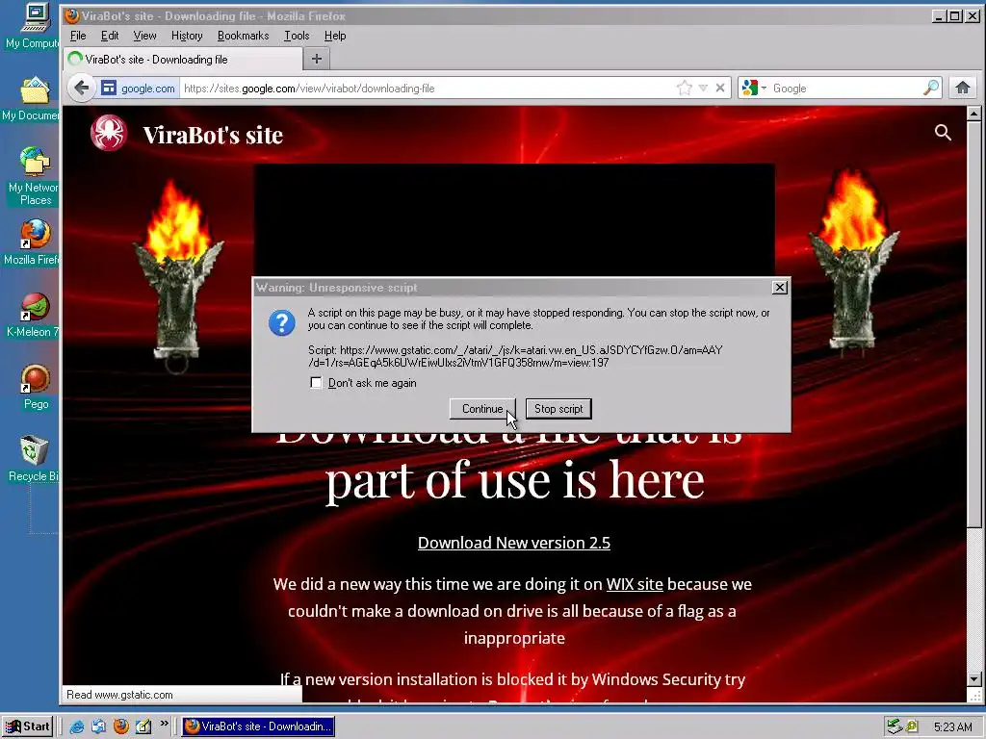Image resolution: width=986 pixels, height=739 pixels.
Task: Click the notepad quick launch icon
Action: [x=143, y=726]
